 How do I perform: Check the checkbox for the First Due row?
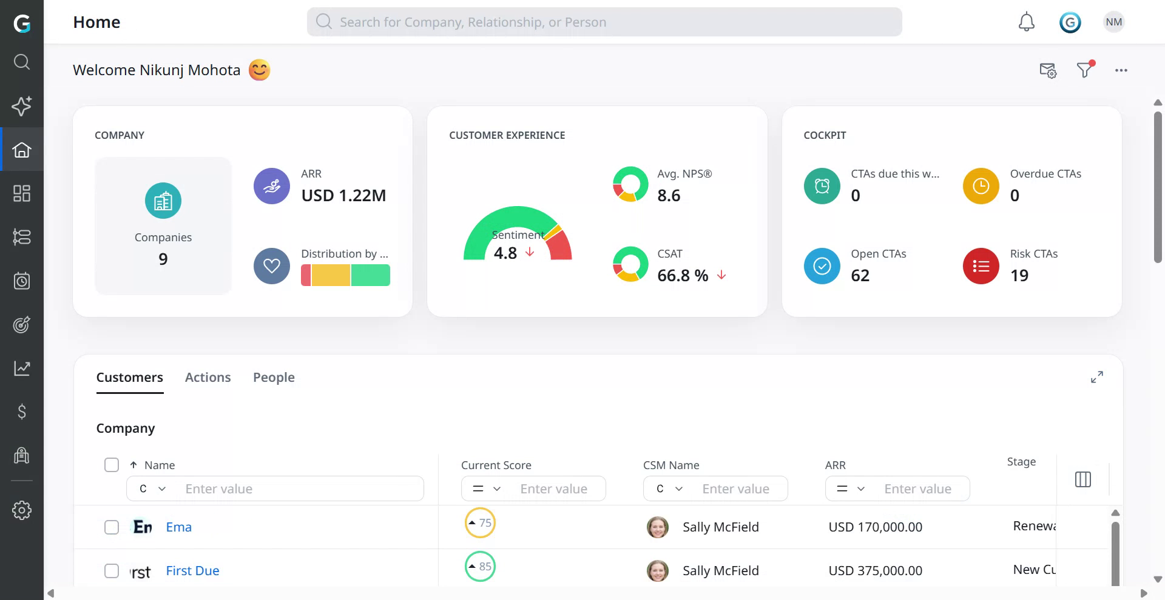112,570
